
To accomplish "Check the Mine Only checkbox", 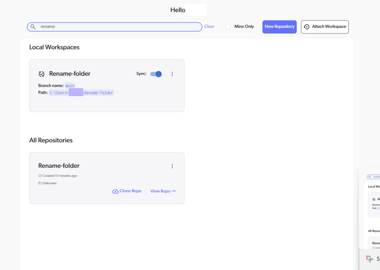I will pyautogui.click(x=228, y=27).
